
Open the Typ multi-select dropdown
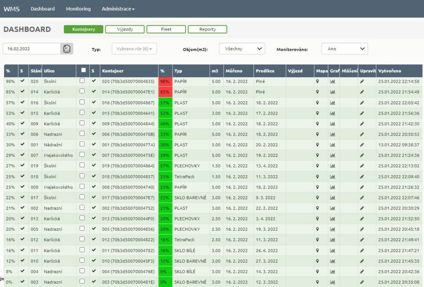pyautogui.click(x=135, y=49)
